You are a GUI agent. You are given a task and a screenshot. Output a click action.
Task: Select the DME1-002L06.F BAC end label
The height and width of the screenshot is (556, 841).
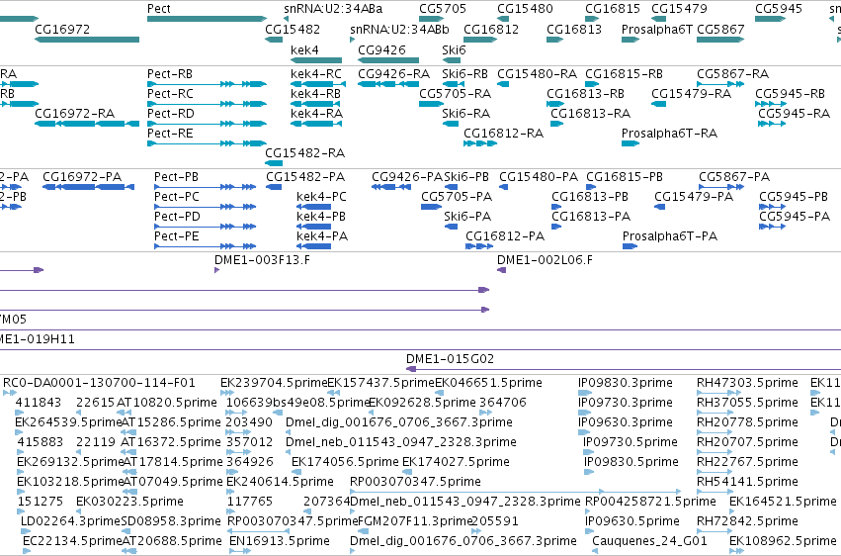pos(545,260)
